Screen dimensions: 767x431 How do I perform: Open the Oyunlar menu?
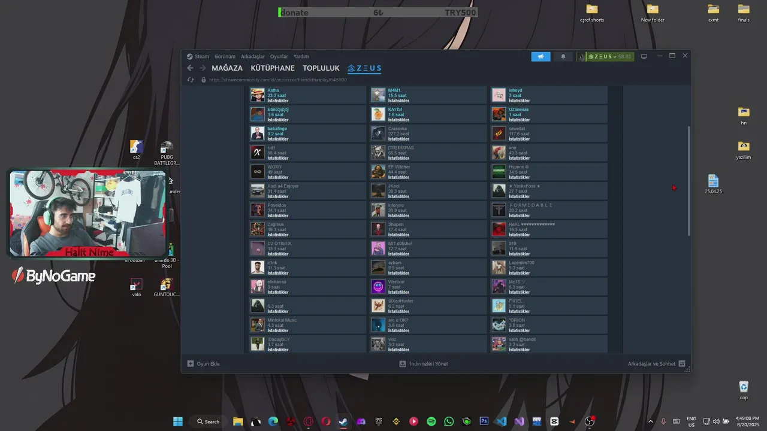click(279, 56)
